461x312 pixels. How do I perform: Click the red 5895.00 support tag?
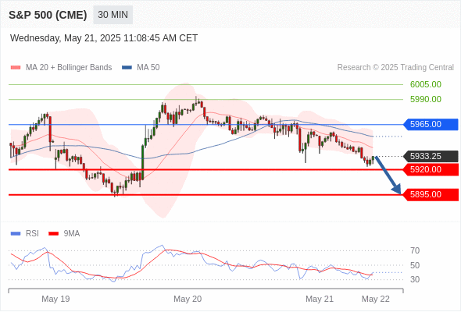click(430, 194)
